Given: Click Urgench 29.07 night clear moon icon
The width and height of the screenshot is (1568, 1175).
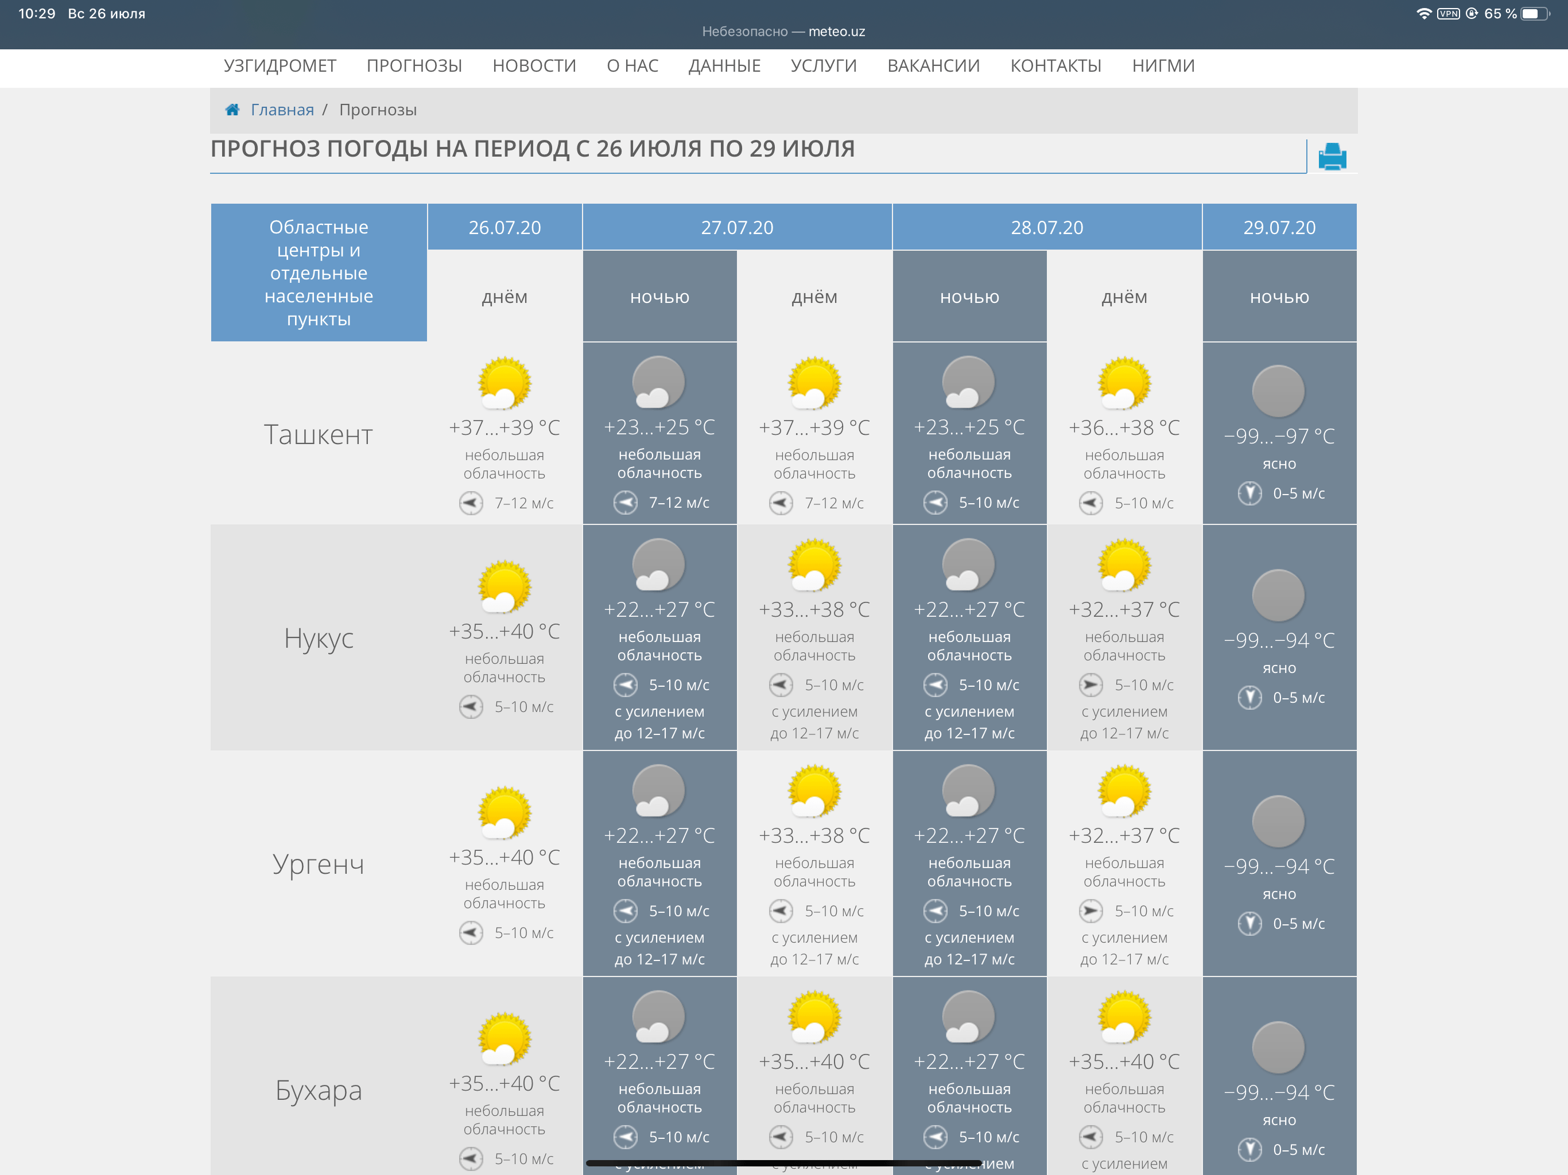Looking at the screenshot, I should pos(1278,822).
